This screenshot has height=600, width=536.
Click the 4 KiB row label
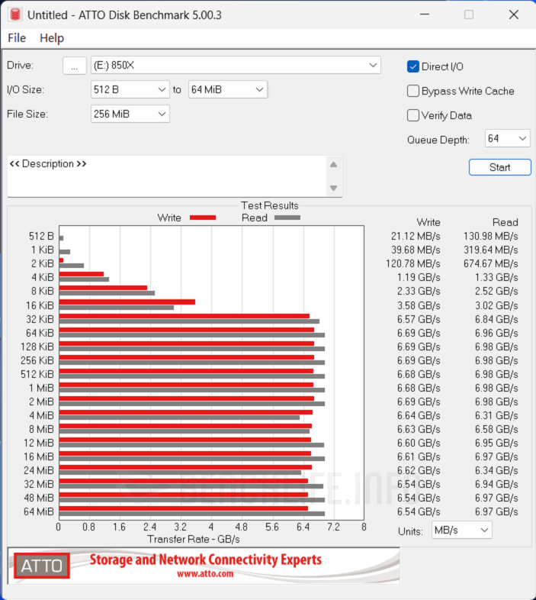point(43,277)
